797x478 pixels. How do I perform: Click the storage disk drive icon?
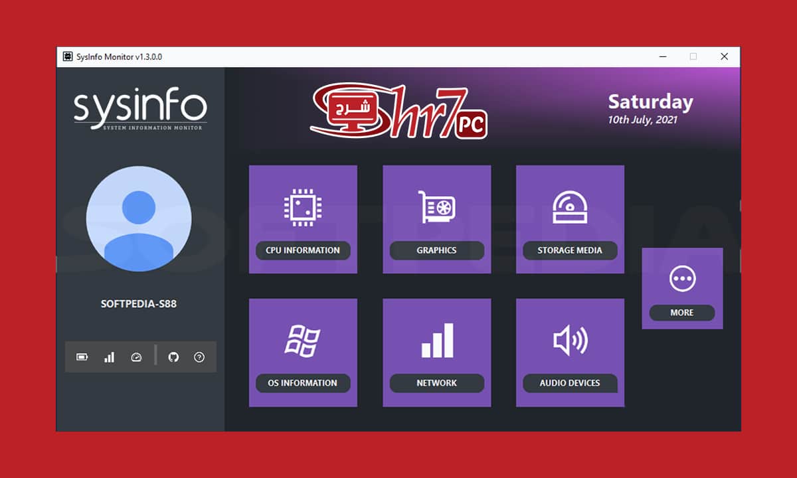coord(570,206)
